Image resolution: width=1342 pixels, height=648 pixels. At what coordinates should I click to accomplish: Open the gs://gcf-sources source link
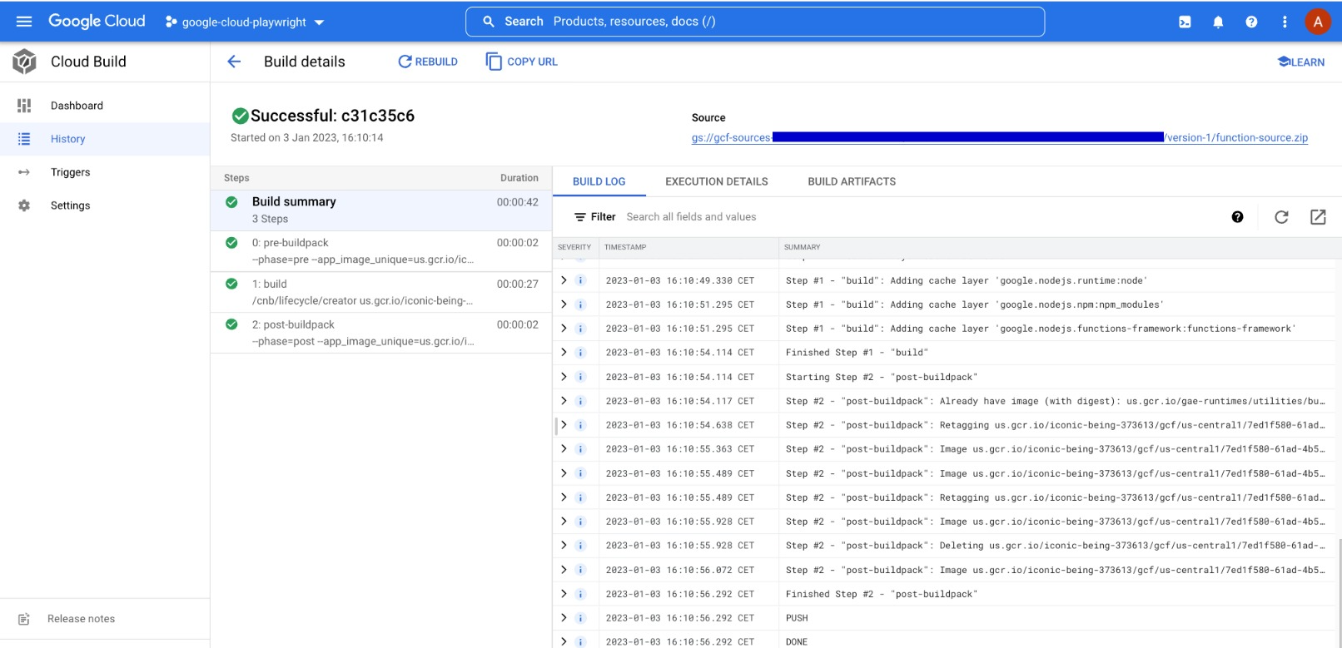[x=1000, y=138]
